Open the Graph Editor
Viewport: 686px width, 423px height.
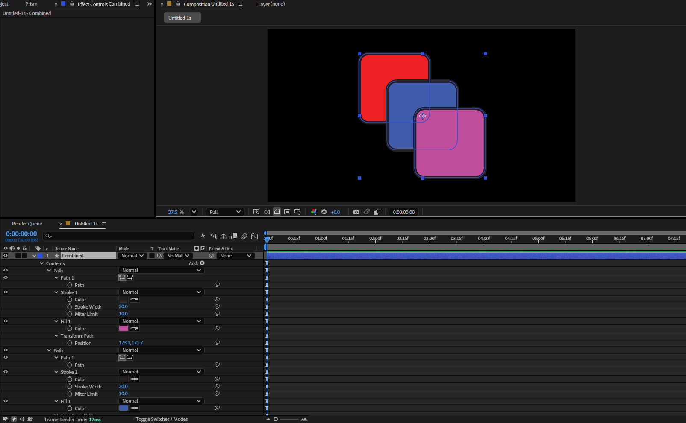click(x=254, y=236)
